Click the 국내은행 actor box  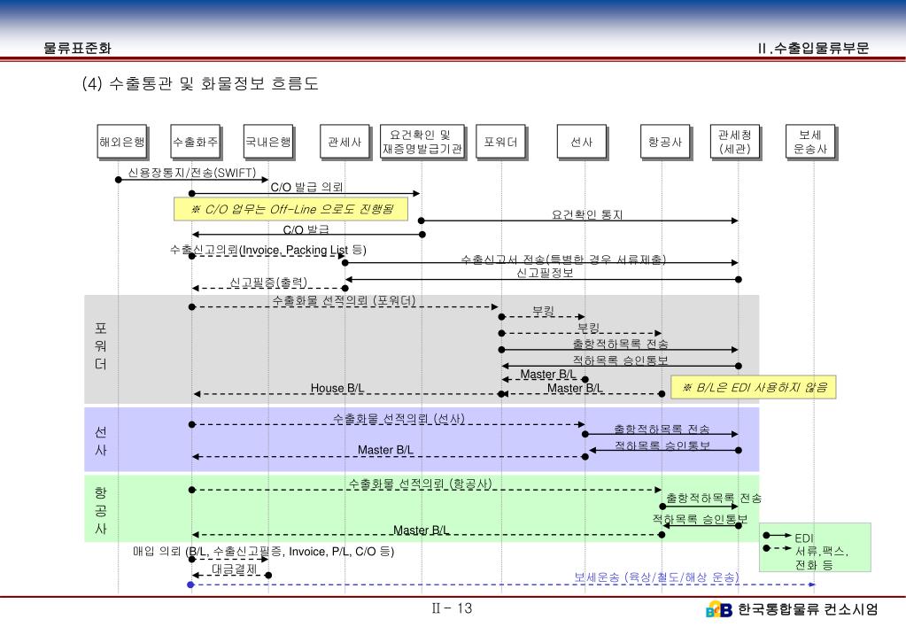268,142
